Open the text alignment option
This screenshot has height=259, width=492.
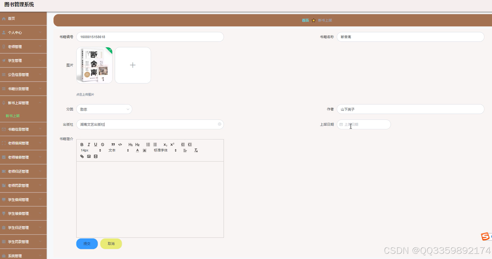185,150
